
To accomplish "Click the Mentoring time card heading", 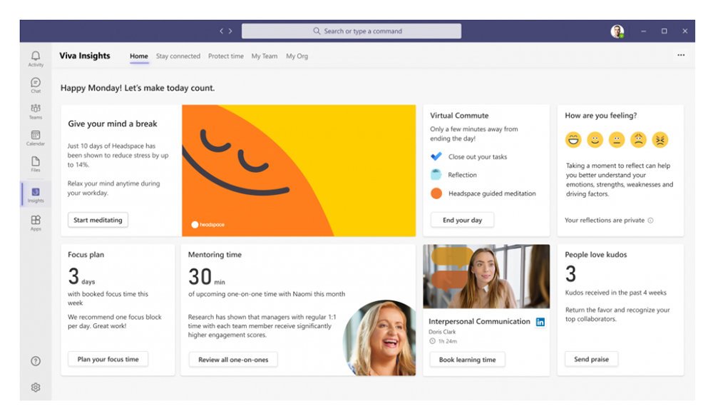I will pos(215,255).
